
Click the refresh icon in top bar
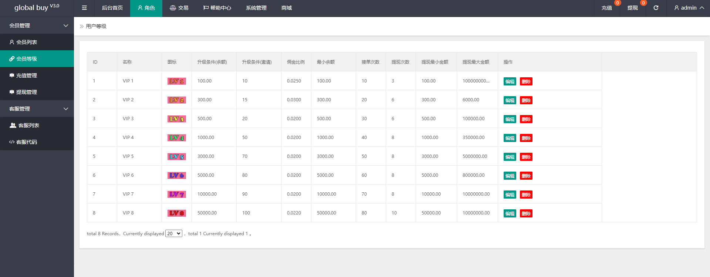tap(656, 8)
